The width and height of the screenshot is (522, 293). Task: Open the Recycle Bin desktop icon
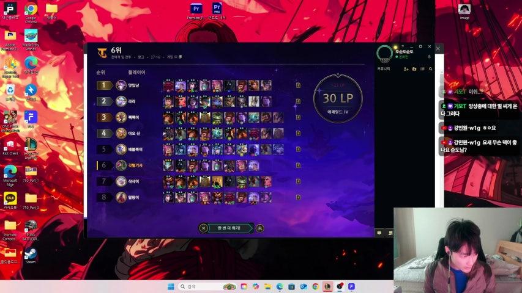10,93
